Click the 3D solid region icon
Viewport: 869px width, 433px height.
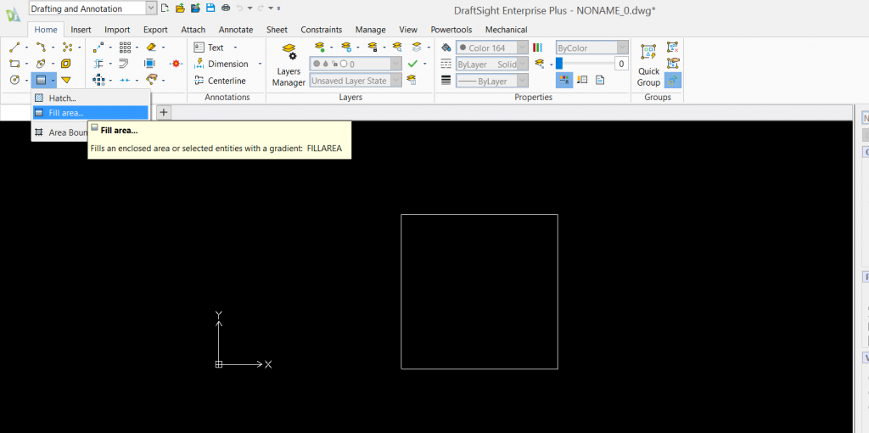coord(66,64)
